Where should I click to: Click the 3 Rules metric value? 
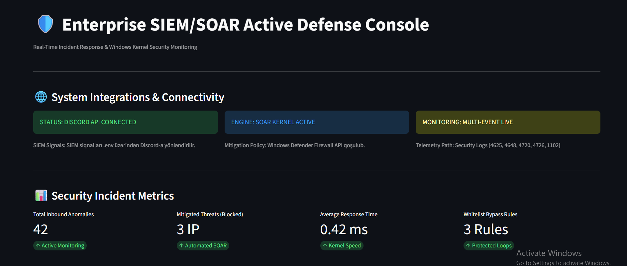[486, 229]
